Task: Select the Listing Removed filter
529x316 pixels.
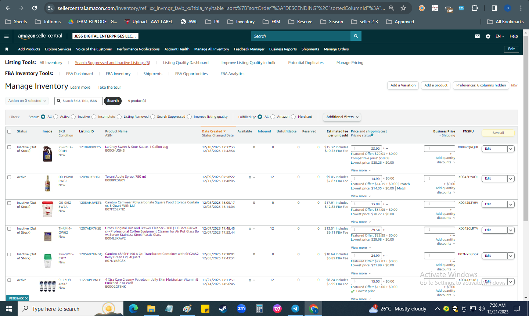Action: 119,117
